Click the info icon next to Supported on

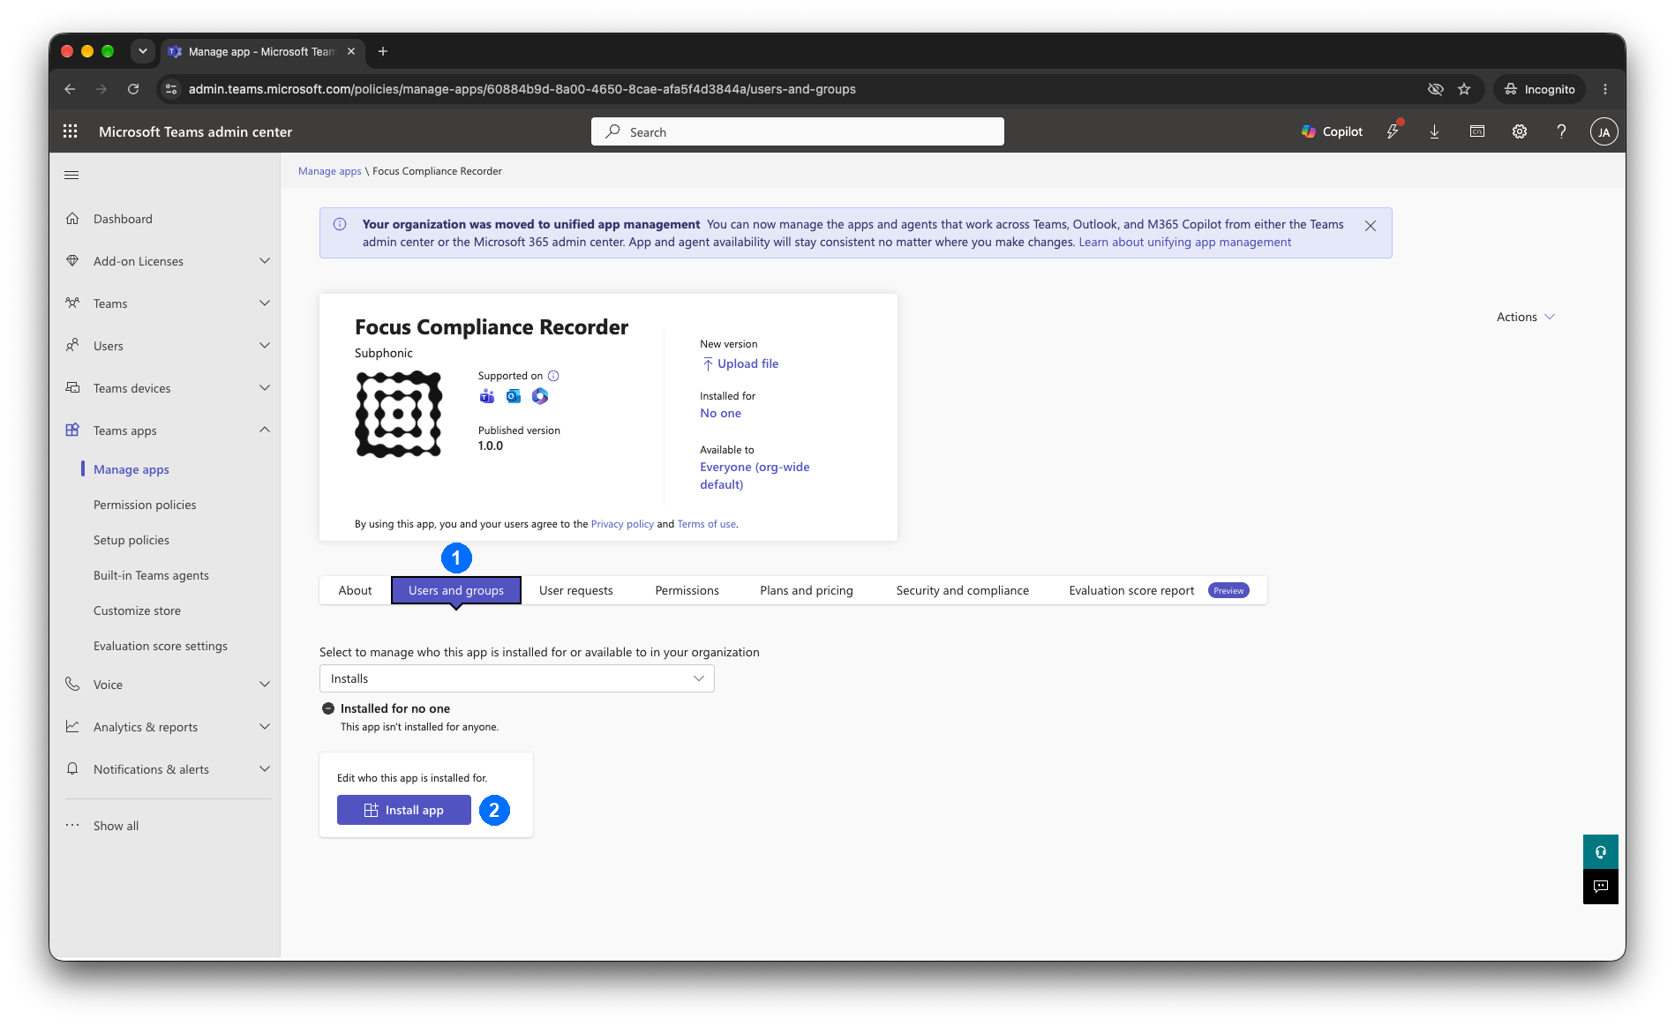tap(553, 376)
